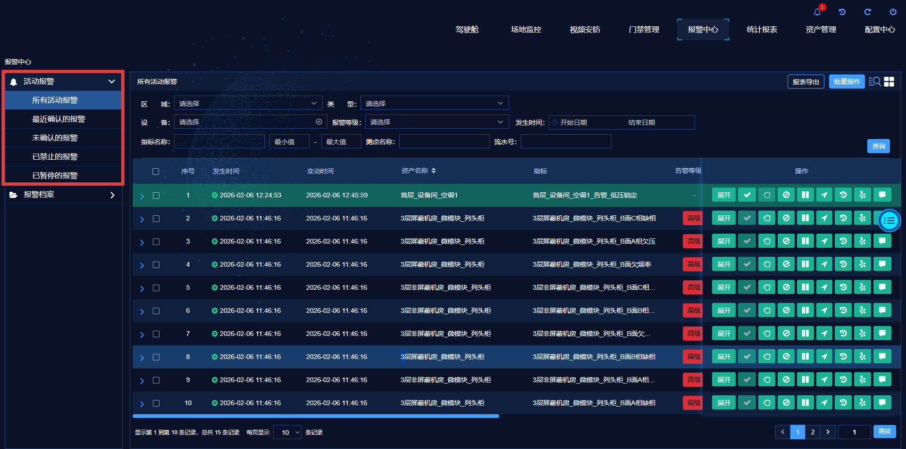Select 未确认的报警 in the sidebar
Viewport: 906px width, 449px height.
tap(55, 138)
